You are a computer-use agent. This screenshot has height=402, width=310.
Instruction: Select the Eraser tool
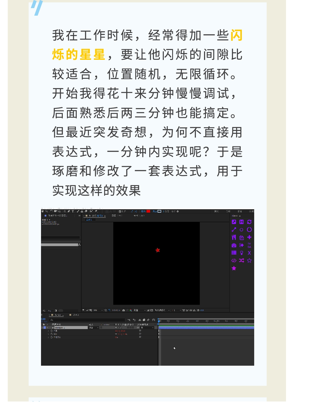86,211
